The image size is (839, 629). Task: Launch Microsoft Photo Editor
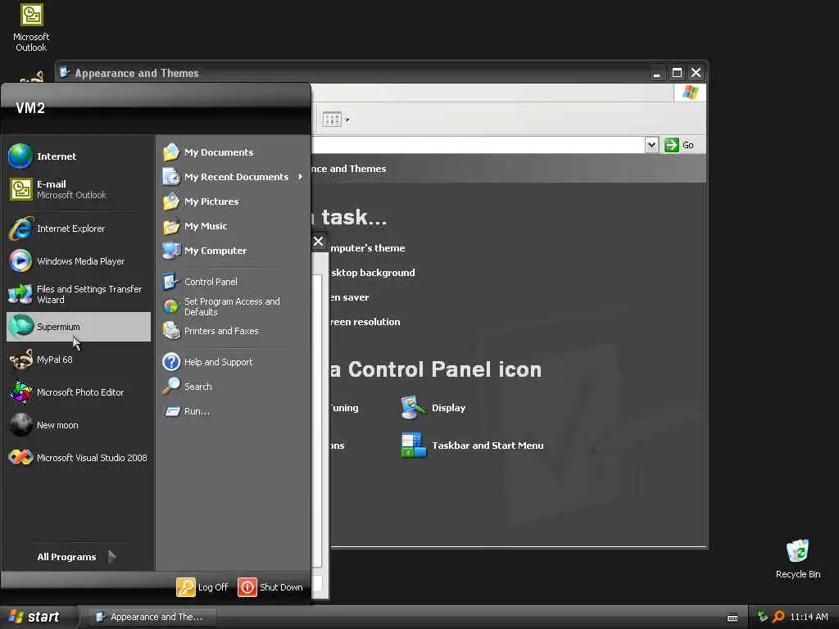(78, 392)
